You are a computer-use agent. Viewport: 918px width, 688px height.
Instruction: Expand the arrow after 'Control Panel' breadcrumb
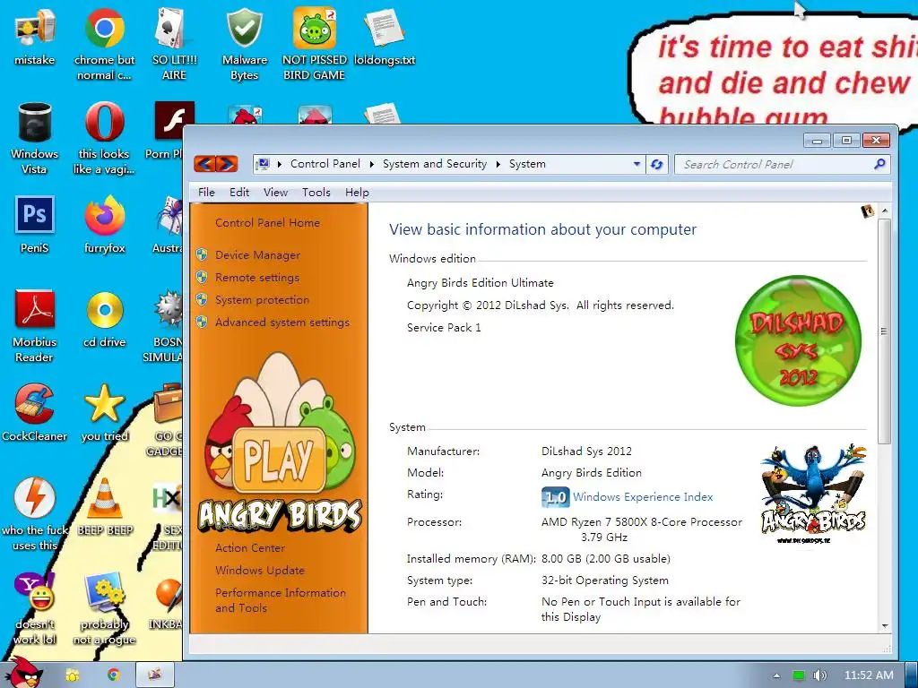pos(371,165)
